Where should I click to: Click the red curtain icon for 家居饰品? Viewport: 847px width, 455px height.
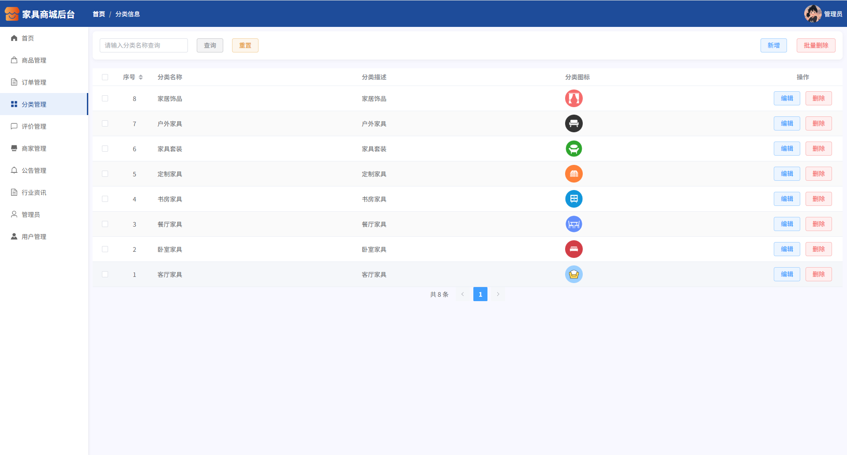[x=573, y=98]
